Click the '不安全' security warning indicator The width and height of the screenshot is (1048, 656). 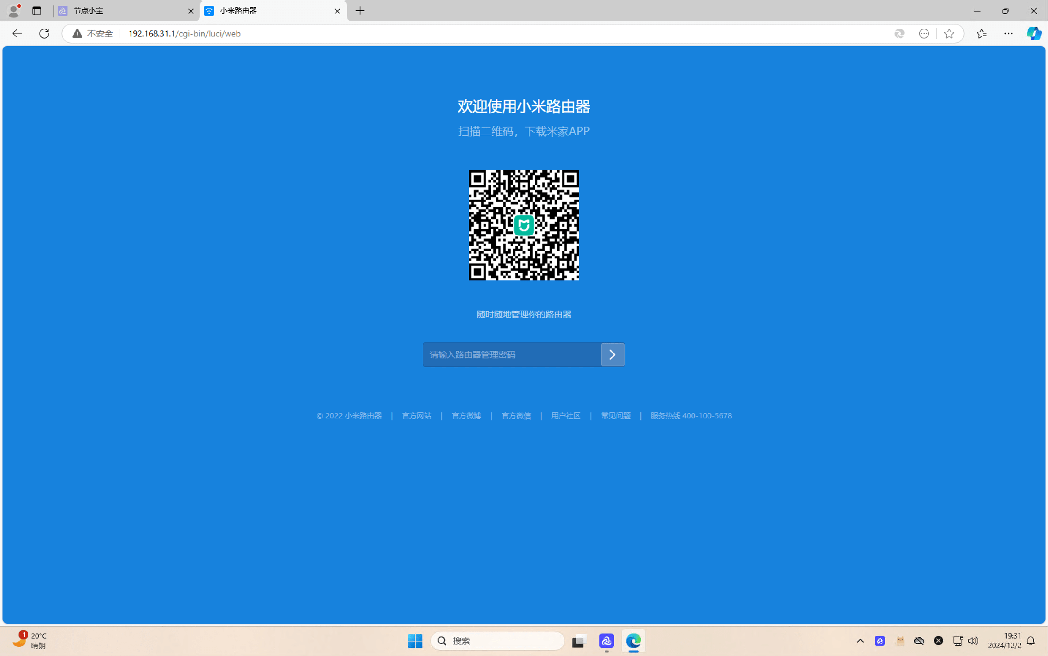[x=93, y=33]
